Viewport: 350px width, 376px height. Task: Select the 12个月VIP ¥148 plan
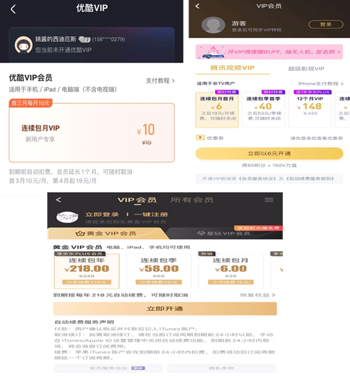pyautogui.click(x=310, y=110)
